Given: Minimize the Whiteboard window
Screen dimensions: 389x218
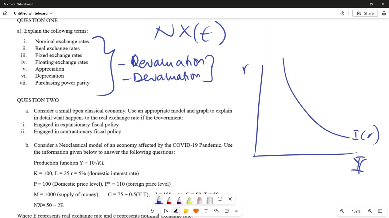Looking at the screenshot, I should coord(360,4).
